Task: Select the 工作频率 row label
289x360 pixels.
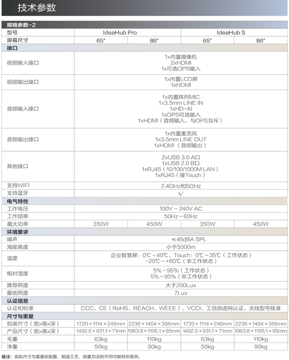Action: 17,216
